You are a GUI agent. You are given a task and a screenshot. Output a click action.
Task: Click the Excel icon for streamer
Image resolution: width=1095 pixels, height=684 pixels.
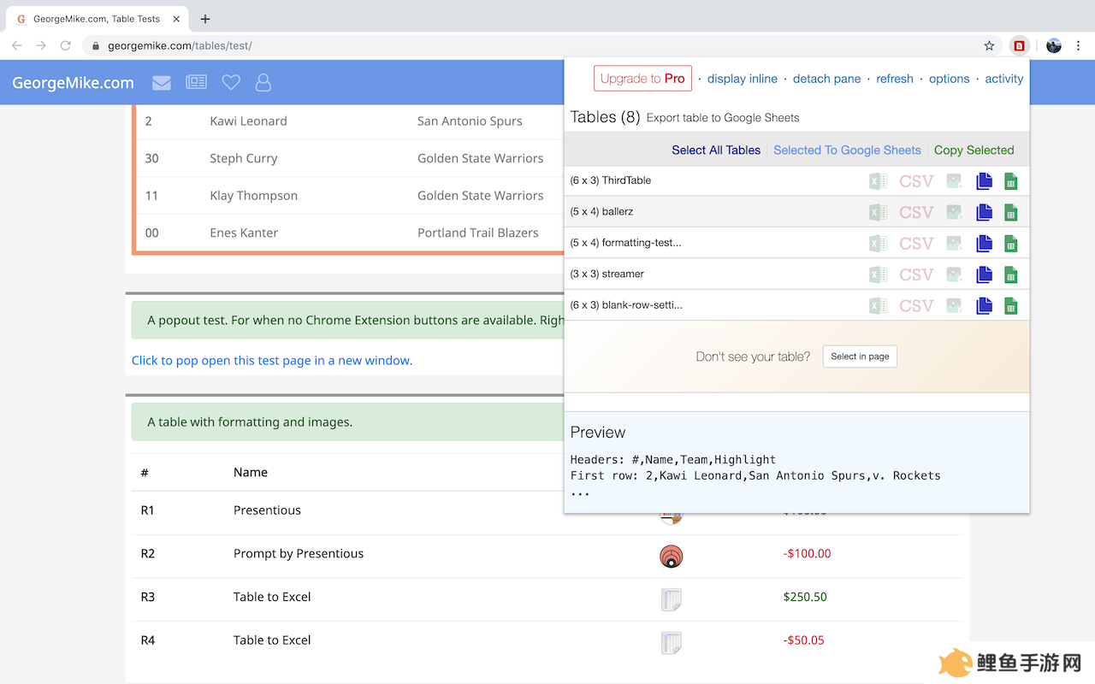pyautogui.click(x=878, y=274)
